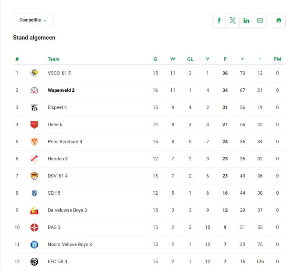This screenshot has width=298, height=270.
Task: Click the VSCO '61 5 club logo
Action: click(34, 73)
